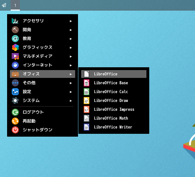
Task: Click the LibreOffice Base database icon
Action: click(87, 83)
